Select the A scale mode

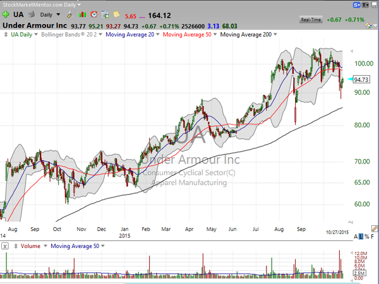[356, 237]
